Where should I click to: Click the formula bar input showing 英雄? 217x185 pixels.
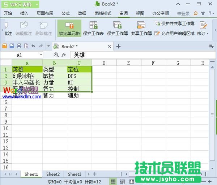(142, 55)
